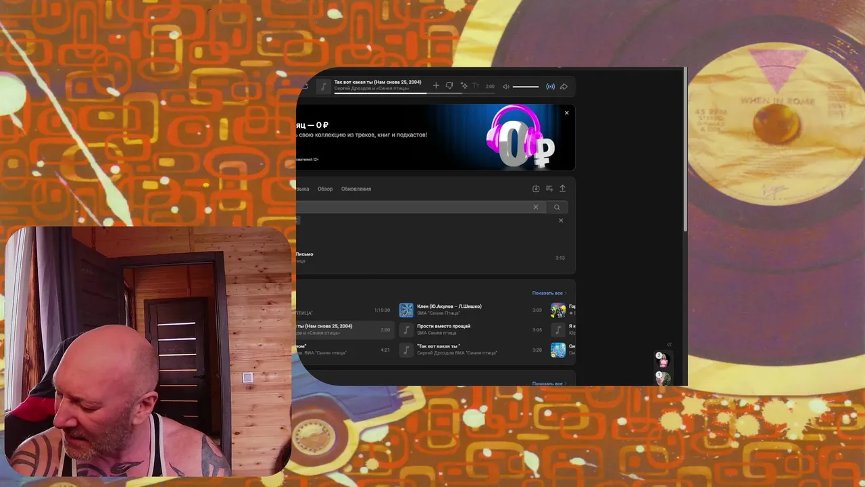Close the 0 ₽ subscription banner

[566, 113]
